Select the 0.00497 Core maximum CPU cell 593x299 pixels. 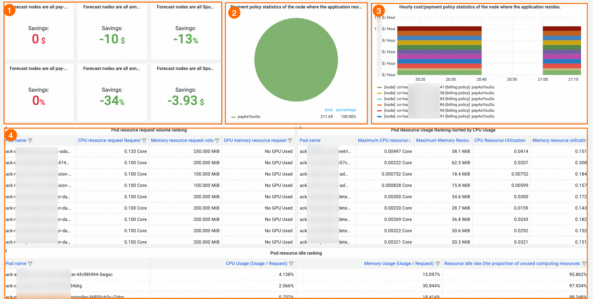(x=385, y=151)
